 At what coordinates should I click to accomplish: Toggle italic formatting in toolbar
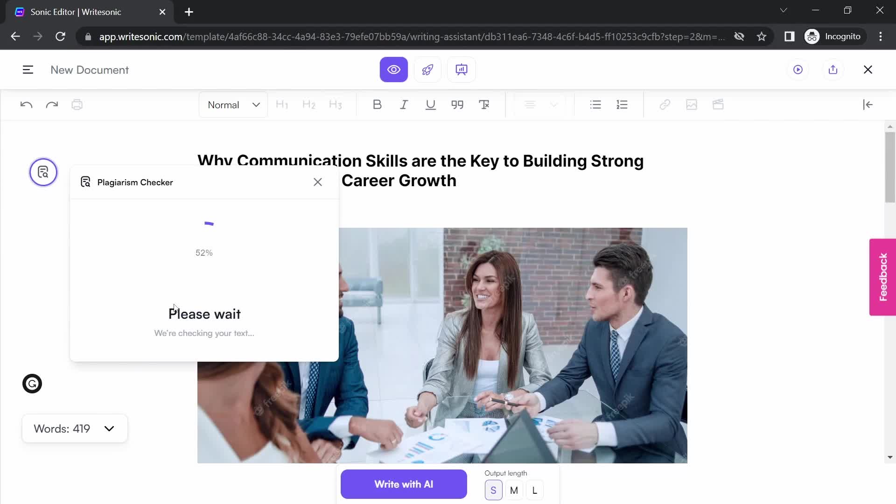[404, 105]
